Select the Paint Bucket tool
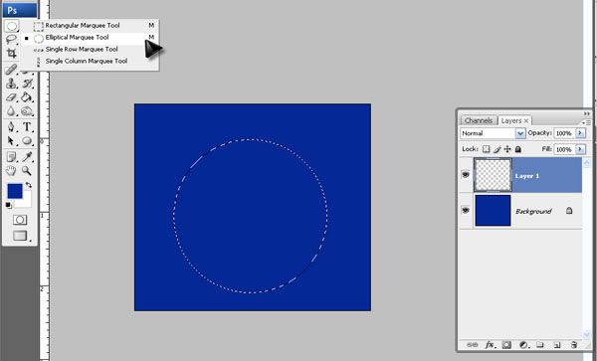This screenshot has height=361, width=597. click(27, 97)
